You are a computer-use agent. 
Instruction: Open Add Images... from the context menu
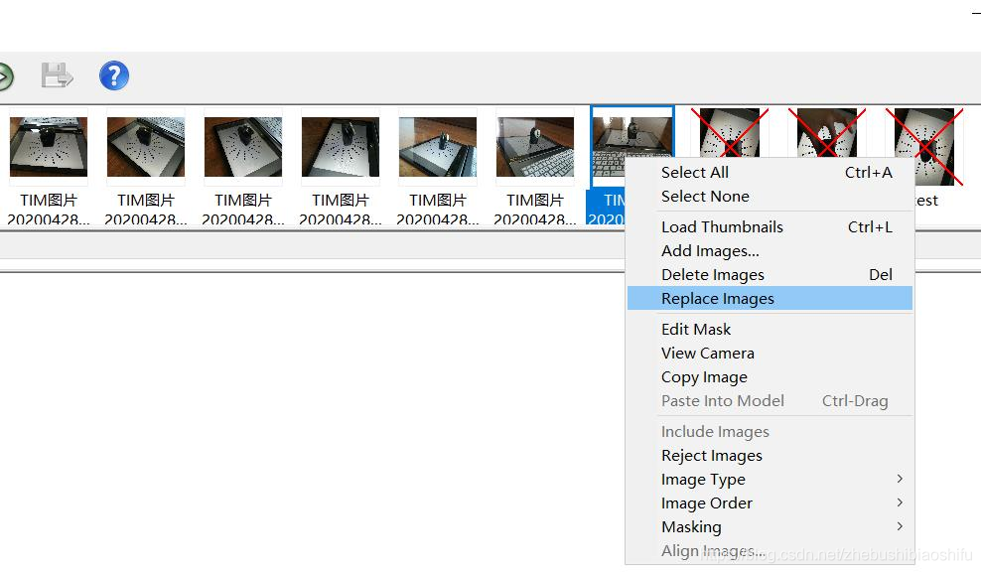pyautogui.click(x=771, y=250)
